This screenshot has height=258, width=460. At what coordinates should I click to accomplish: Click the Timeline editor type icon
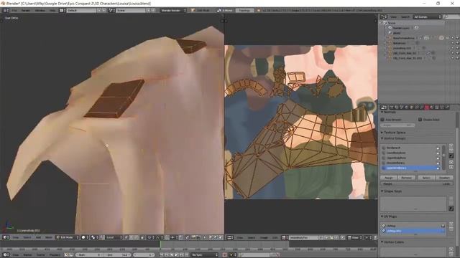[x=6, y=255]
